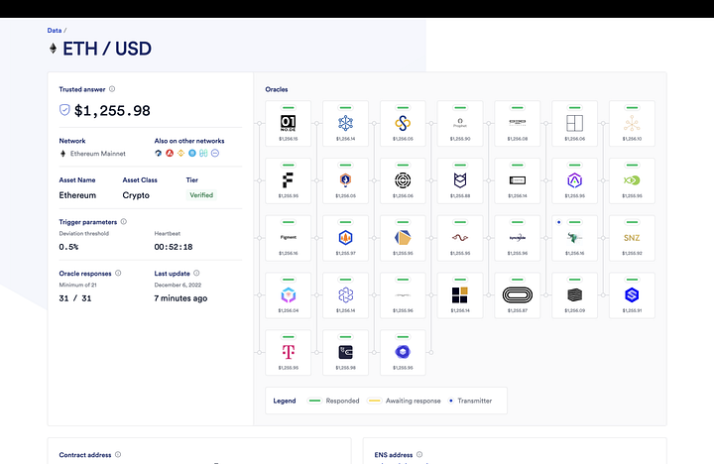Switch to the last circular other-network icon
This screenshot has height=464, width=714.
coord(215,153)
